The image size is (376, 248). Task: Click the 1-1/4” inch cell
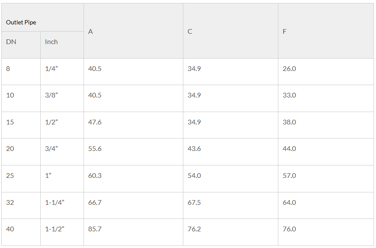coord(62,205)
